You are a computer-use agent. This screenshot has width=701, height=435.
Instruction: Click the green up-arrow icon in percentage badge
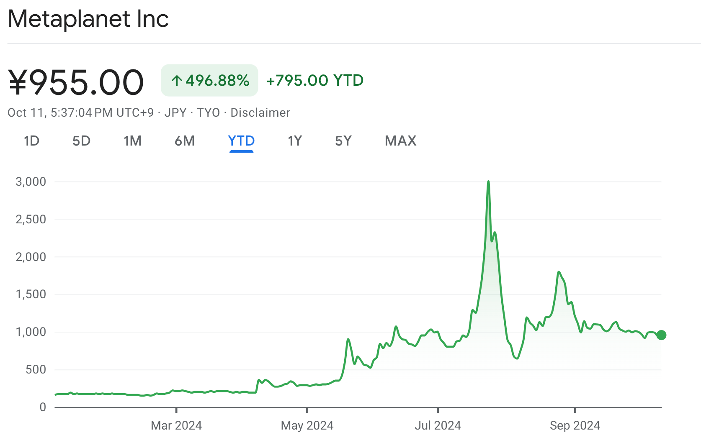tap(177, 80)
